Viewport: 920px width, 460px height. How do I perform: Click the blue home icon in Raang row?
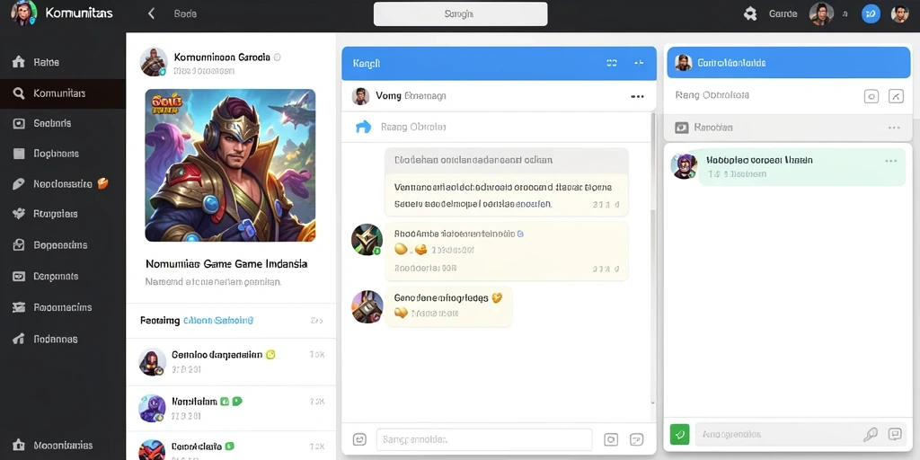coord(364,127)
